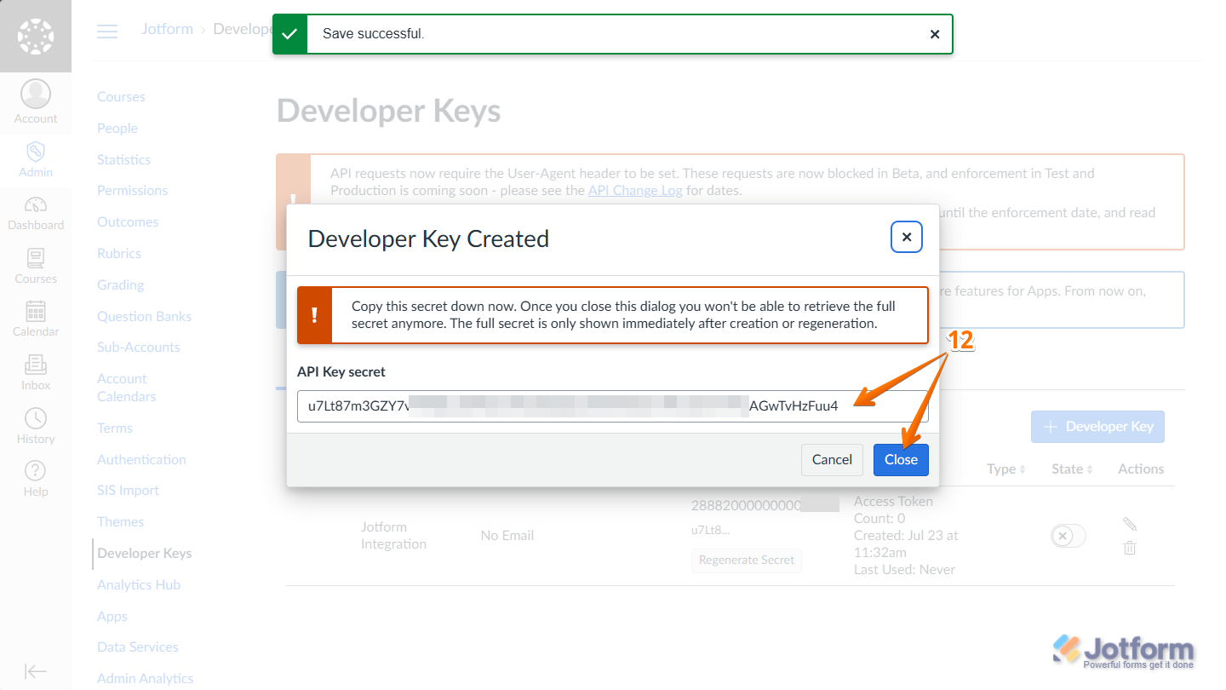Click Jotform breadcrumb link

tap(167, 29)
